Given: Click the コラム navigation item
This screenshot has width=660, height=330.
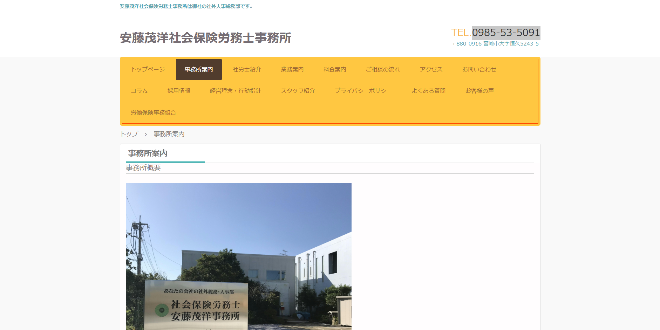Looking at the screenshot, I should coord(139,91).
